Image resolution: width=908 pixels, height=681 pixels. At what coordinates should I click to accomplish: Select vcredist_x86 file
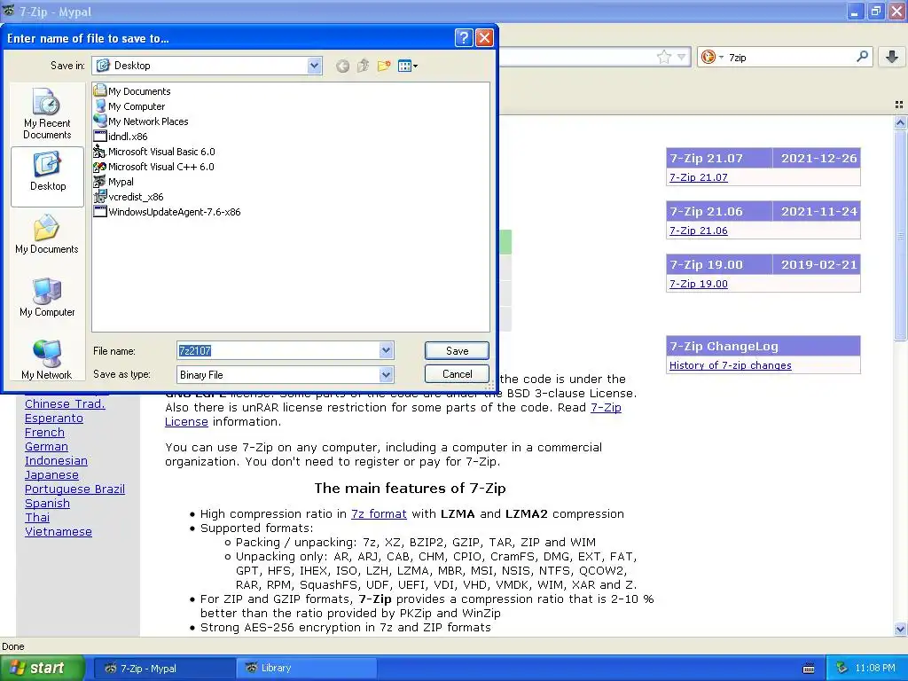pos(129,196)
